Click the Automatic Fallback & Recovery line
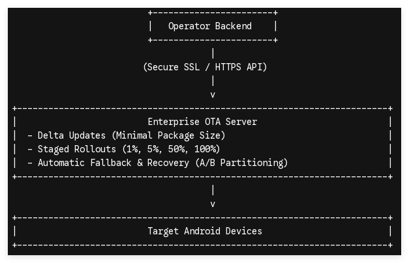Image resolution: width=409 pixels, height=263 pixels. click(158, 163)
